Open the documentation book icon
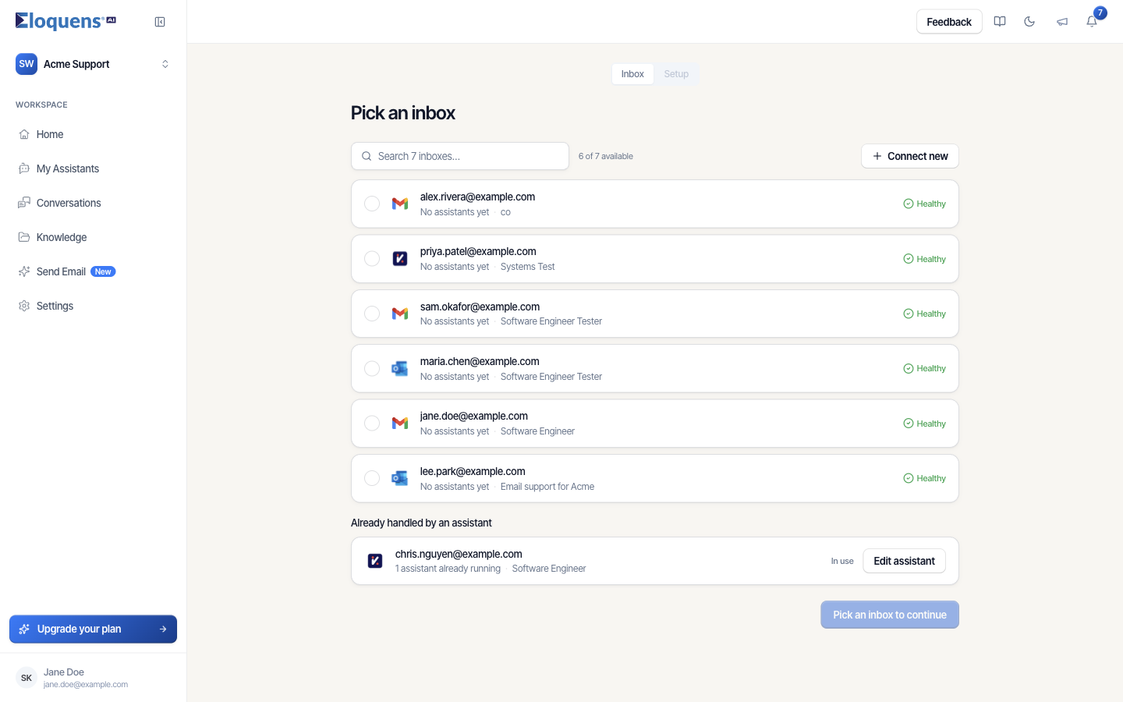This screenshot has height=702, width=1123. click(1000, 22)
